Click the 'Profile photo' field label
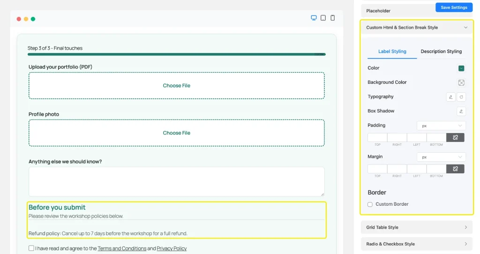The width and height of the screenshot is (480, 254). pos(44,114)
